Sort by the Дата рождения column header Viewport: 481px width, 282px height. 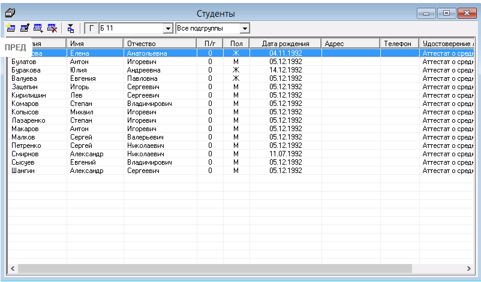[285, 44]
